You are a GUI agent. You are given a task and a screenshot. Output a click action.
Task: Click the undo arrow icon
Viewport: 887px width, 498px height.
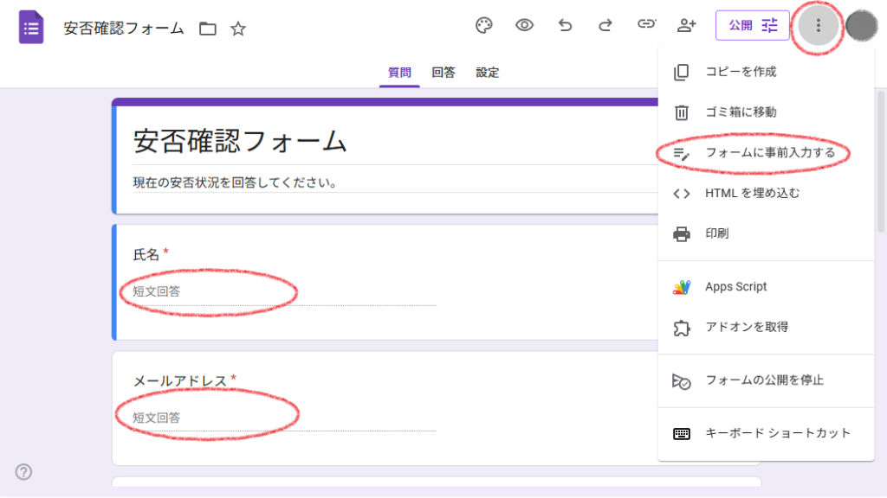click(565, 25)
